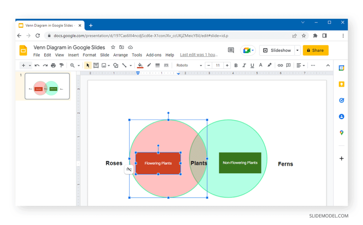The width and height of the screenshot is (363, 225).
Task: Open Slideshow options dropdown arrow
Action: (297, 50)
